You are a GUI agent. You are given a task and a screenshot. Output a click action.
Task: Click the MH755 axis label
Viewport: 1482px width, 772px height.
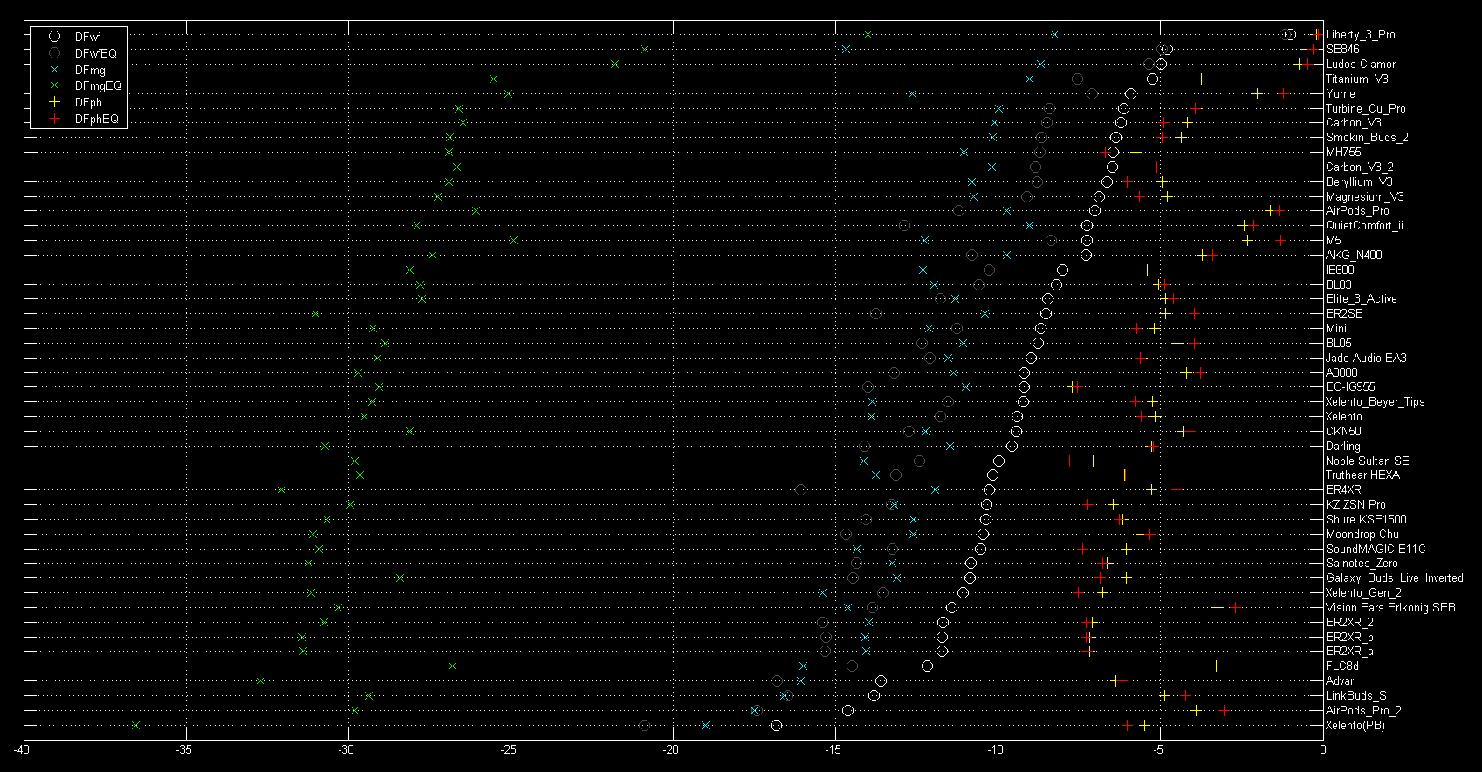coord(1343,152)
